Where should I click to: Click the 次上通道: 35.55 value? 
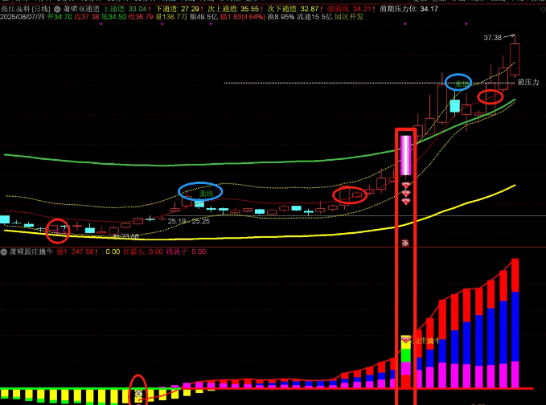236,9
